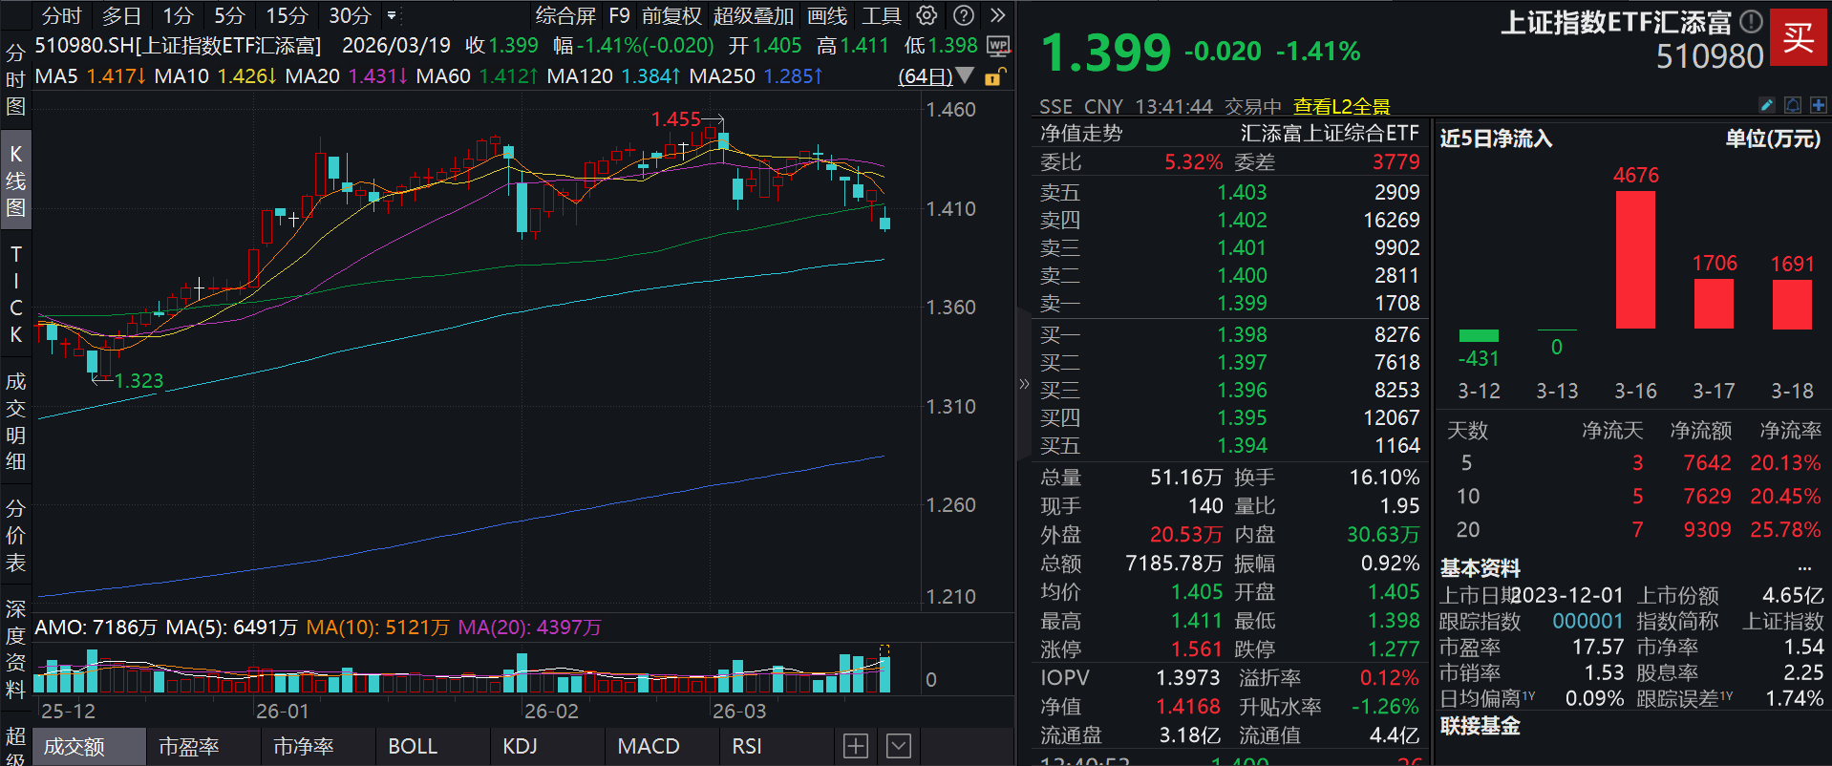Open the 综合屏 view

[x=565, y=15]
